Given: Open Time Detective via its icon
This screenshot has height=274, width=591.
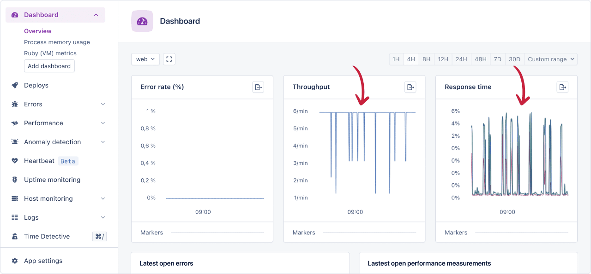Looking at the screenshot, I should [x=14, y=236].
